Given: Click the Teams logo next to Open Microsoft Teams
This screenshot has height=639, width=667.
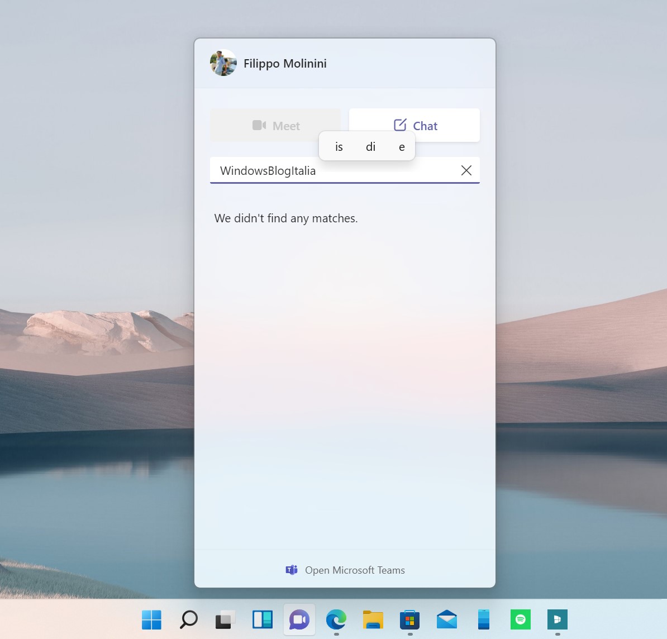Looking at the screenshot, I should (292, 570).
